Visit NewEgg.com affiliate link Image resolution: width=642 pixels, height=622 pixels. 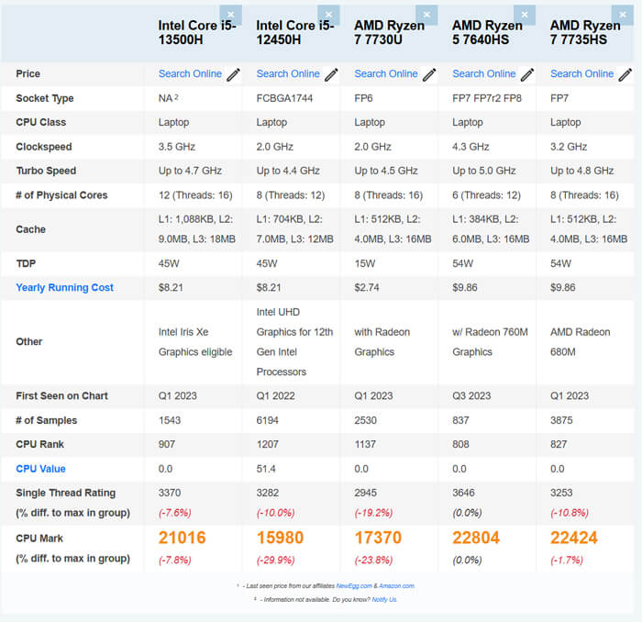(x=354, y=586)
